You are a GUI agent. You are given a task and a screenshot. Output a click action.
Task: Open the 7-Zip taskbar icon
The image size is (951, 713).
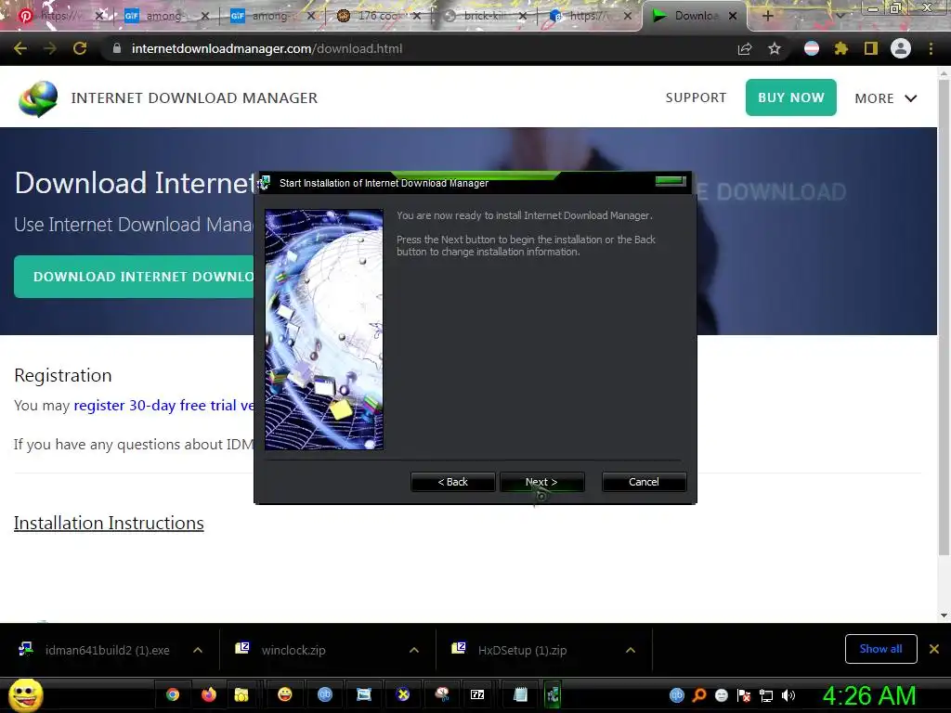click(477, 694)
